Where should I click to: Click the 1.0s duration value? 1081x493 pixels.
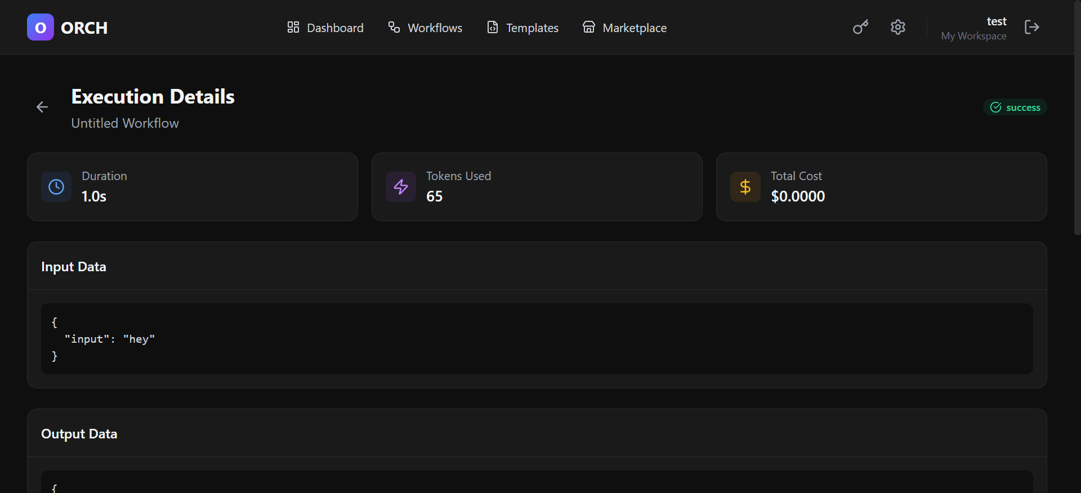click(94, 196)
